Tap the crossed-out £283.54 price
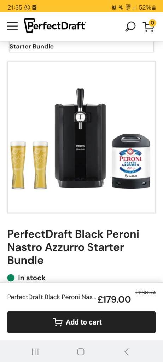The image size is (163, 362). click(145, 292)
